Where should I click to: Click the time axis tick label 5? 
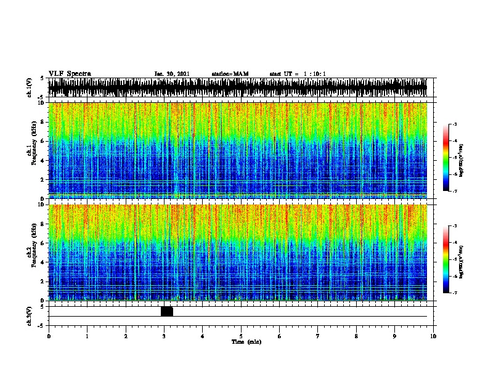point(241,336)
